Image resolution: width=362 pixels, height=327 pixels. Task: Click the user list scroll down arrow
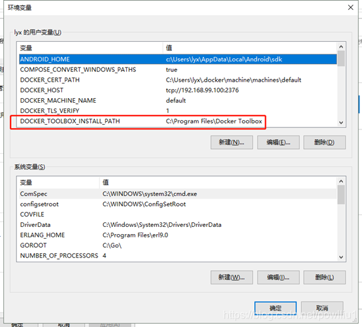tap(341, 122)
